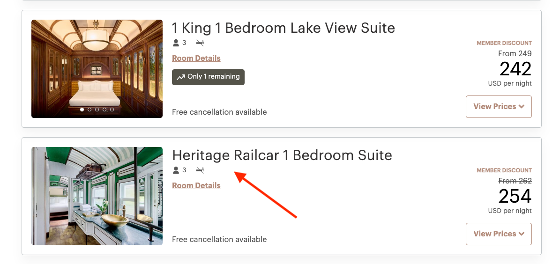Click the chevron on Lake View Suite's View Prices
Image resolution: width=560 pixels, height=264 pixels.
pyautogui.click(x=521, y=107)
